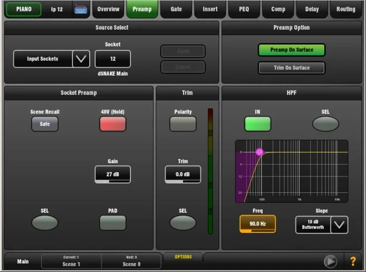
Task: Expand the source select dropdown arrow
Action: pos(81,59)
